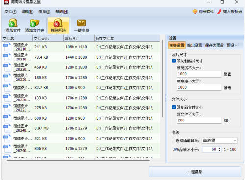Open the 编辑(E) menu
The width and height of the screenshot is (245, 180).
coord(27,12)
